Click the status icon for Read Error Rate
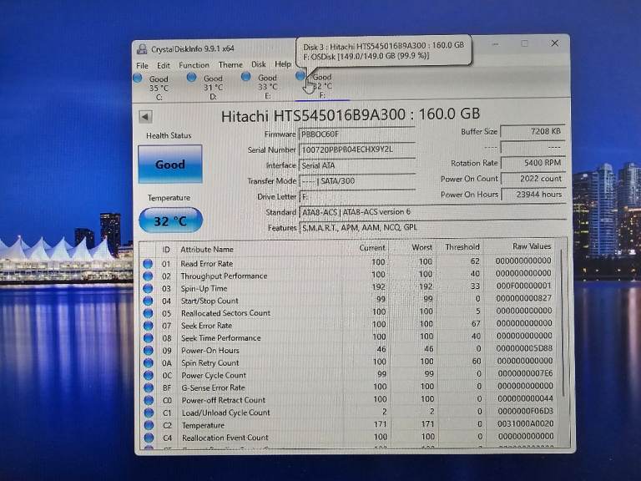Image resolution: width=641 pixels, height=481 pixels. coord(148,264)
